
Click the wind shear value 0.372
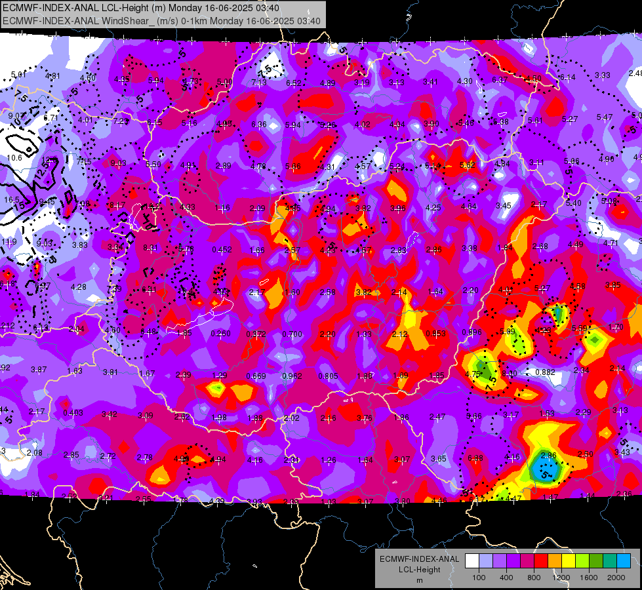click(256, 334)
